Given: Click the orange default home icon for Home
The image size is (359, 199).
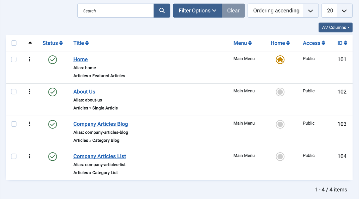Looking at the screenshot, I should (280, 60).
